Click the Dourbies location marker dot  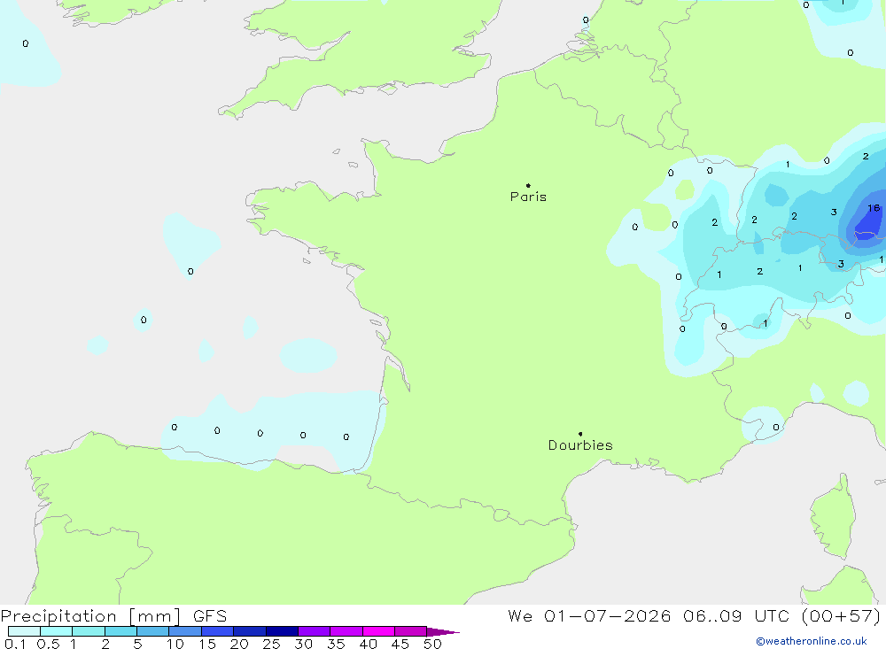580,434
